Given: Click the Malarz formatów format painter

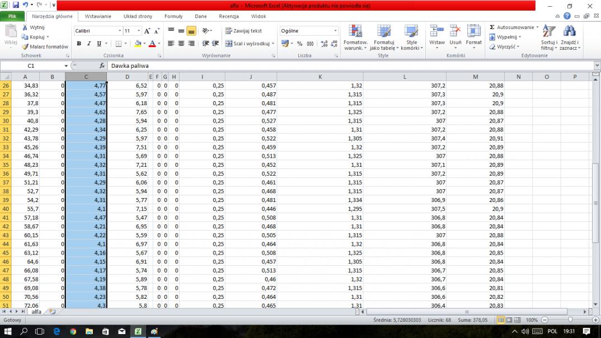Looking at the screenshot, I should 45,47.
